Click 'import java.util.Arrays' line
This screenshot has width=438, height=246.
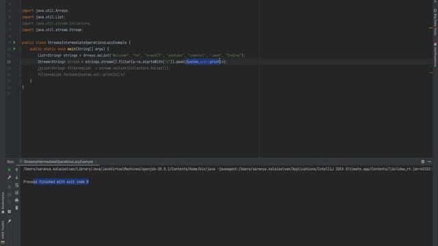coord(45,11)
